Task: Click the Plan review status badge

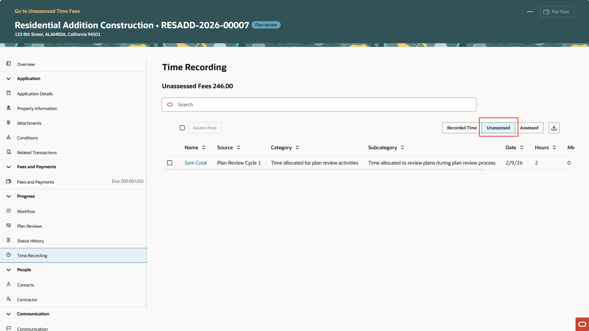Action: [x=266, y=25]
